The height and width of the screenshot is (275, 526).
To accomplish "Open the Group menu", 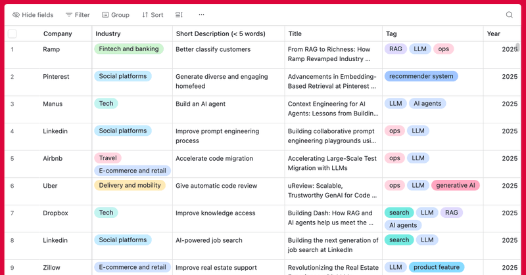I will pos(116,14).
